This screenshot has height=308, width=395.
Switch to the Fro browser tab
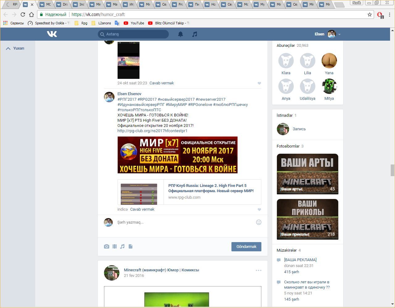tap(178, 4)
